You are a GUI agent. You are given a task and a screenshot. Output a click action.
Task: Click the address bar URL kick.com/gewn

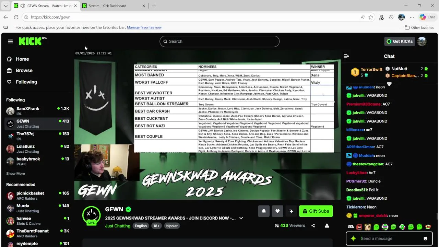[50, 17]
